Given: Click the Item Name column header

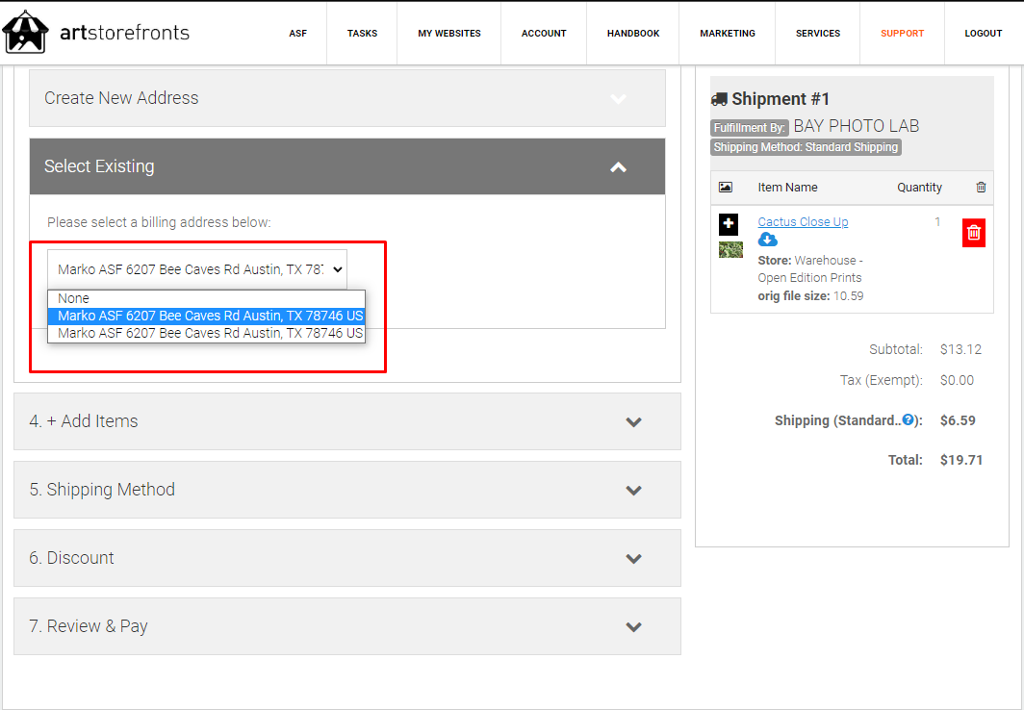Looking at the screenshot, I should [x=787, y=188].
